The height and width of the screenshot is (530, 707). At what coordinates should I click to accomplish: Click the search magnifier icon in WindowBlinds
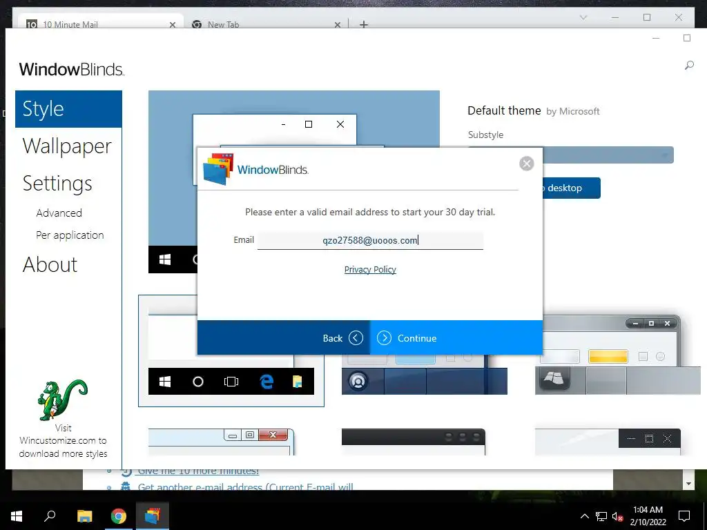click(689, 66)
